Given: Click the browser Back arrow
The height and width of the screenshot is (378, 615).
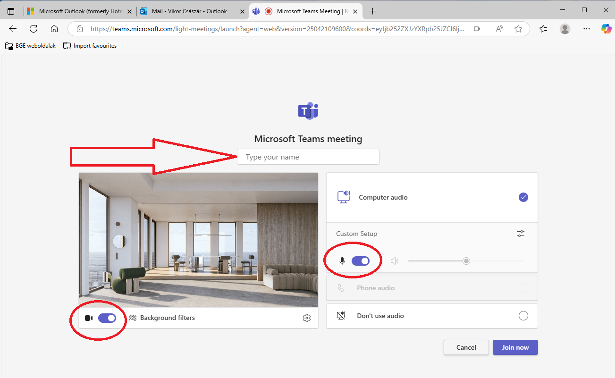Looking at the screenshot, I should [13, 29].
